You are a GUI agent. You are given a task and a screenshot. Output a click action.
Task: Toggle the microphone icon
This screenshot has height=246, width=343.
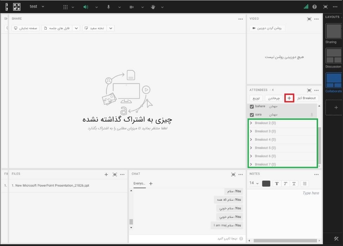coord(109,7)
